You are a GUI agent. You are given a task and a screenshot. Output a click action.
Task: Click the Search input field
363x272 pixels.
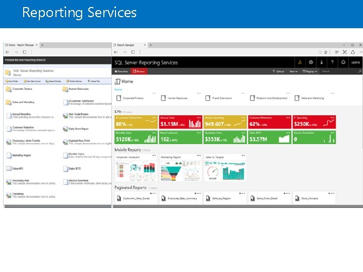(x=338, y=72)
